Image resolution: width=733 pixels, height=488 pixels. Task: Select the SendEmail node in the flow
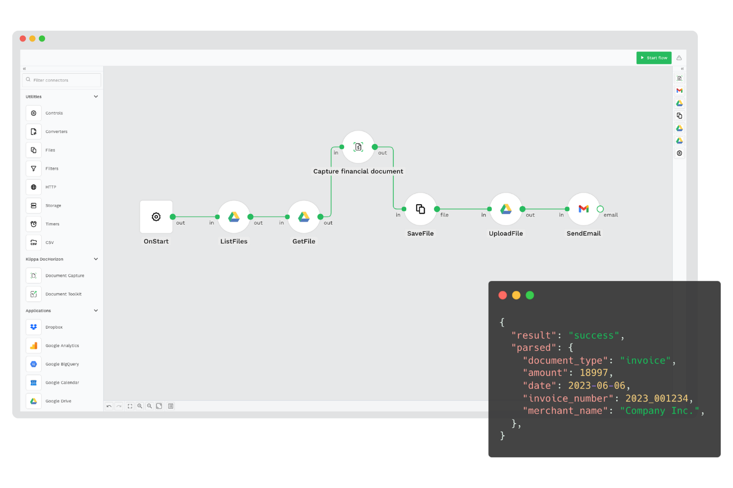tap(583, 209)
